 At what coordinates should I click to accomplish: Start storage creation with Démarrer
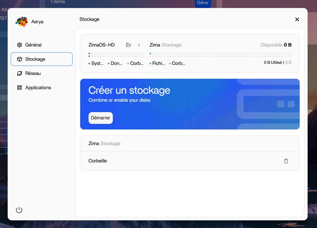[x=100, y=118]
